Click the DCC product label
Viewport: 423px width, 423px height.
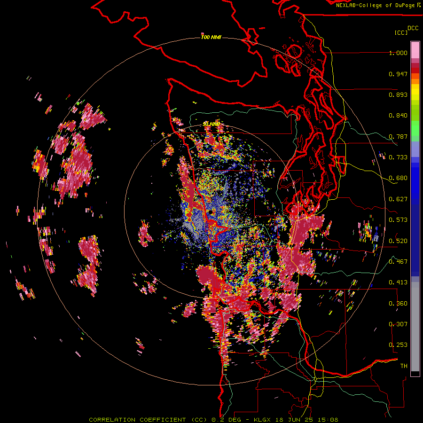413,28
